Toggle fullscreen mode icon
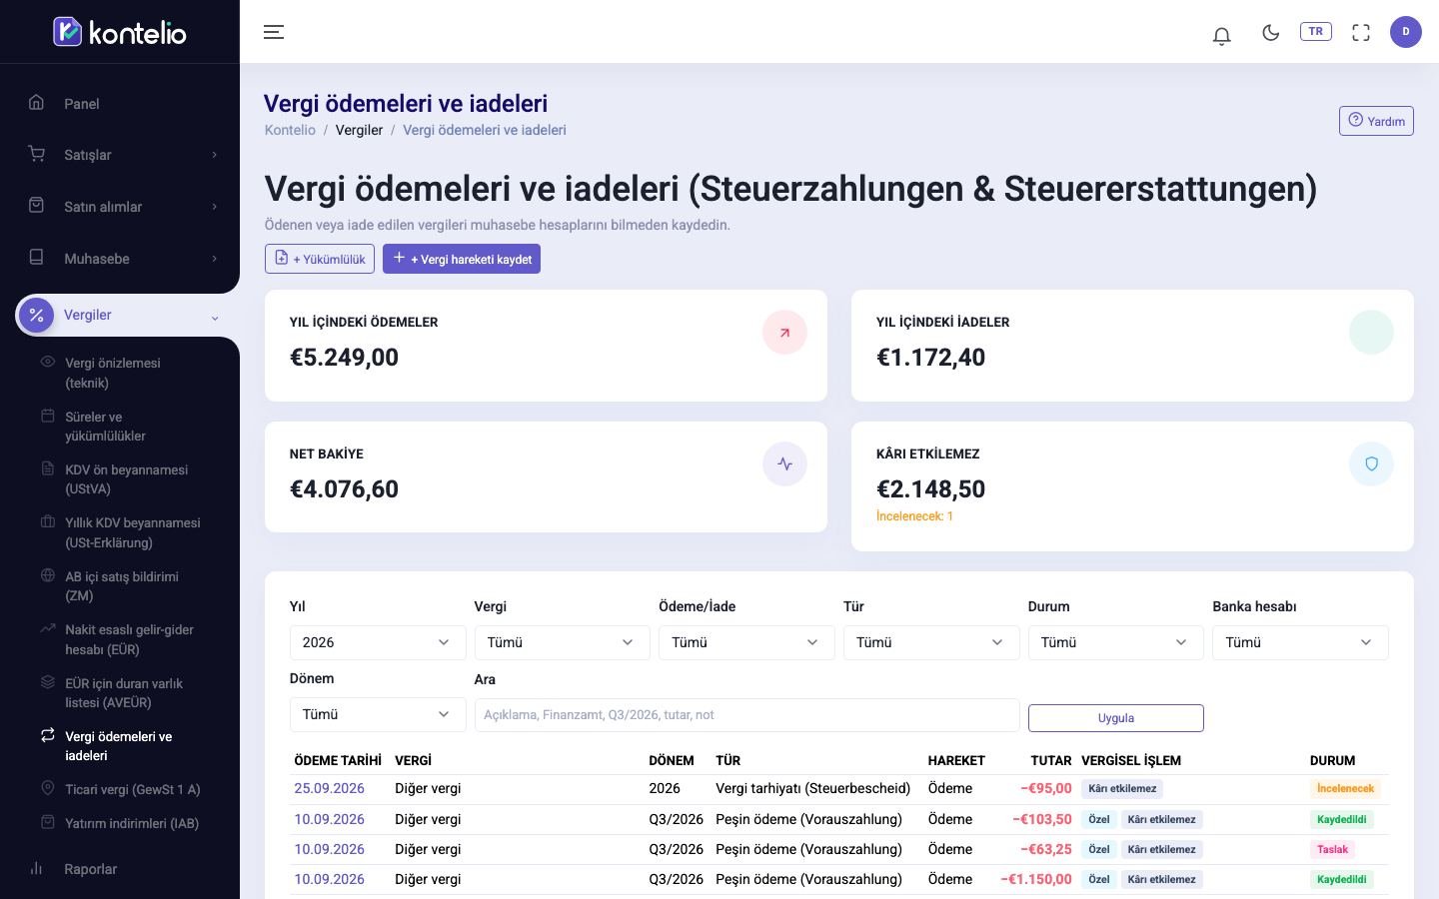This screenshot has height=899, width=1439. (x=1361, y=32)
